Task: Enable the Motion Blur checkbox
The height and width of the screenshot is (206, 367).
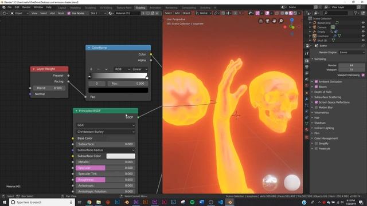Action: 316,108
